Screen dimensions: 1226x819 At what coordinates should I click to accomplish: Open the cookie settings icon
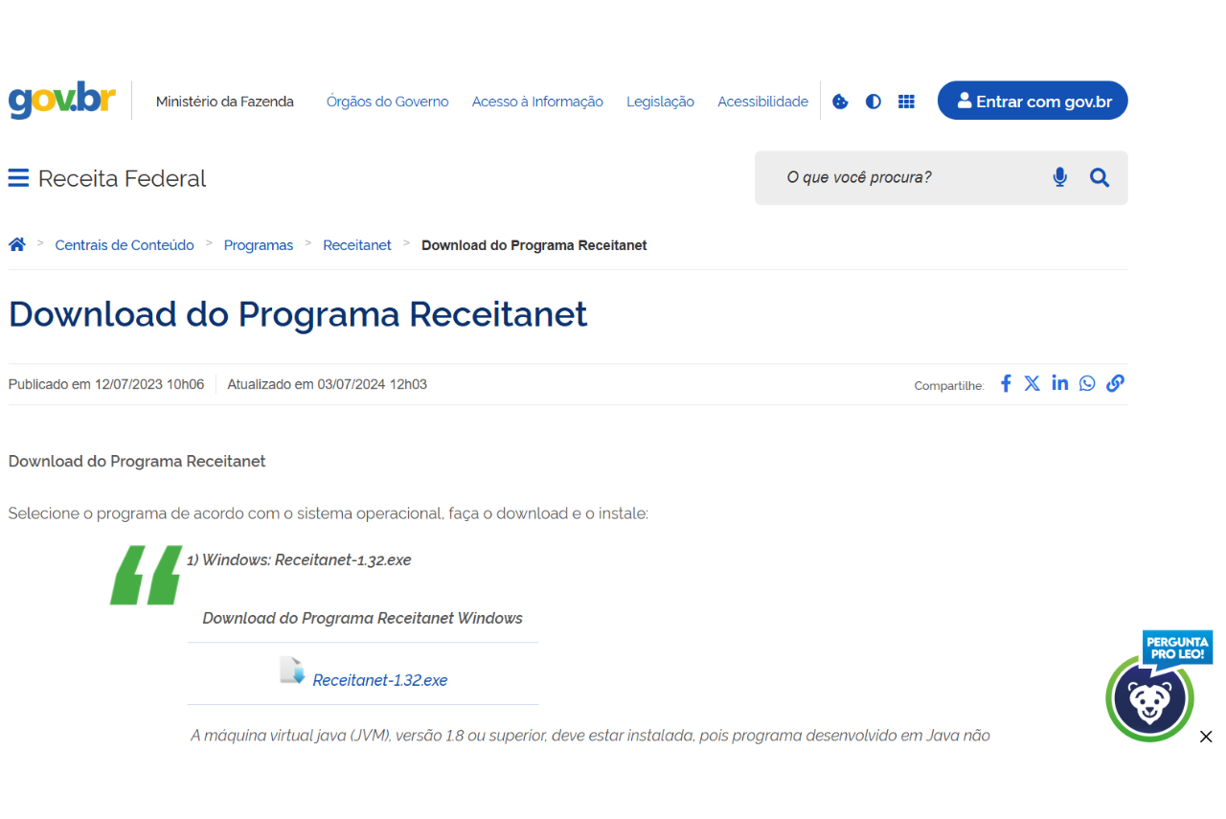pos(840,102)
